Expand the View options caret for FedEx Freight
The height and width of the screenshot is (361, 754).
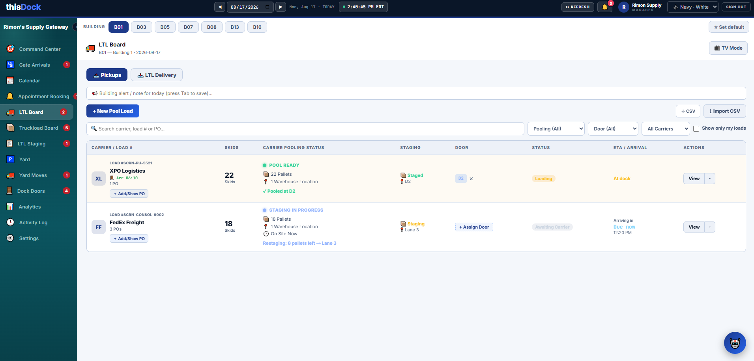click(710, 227)
